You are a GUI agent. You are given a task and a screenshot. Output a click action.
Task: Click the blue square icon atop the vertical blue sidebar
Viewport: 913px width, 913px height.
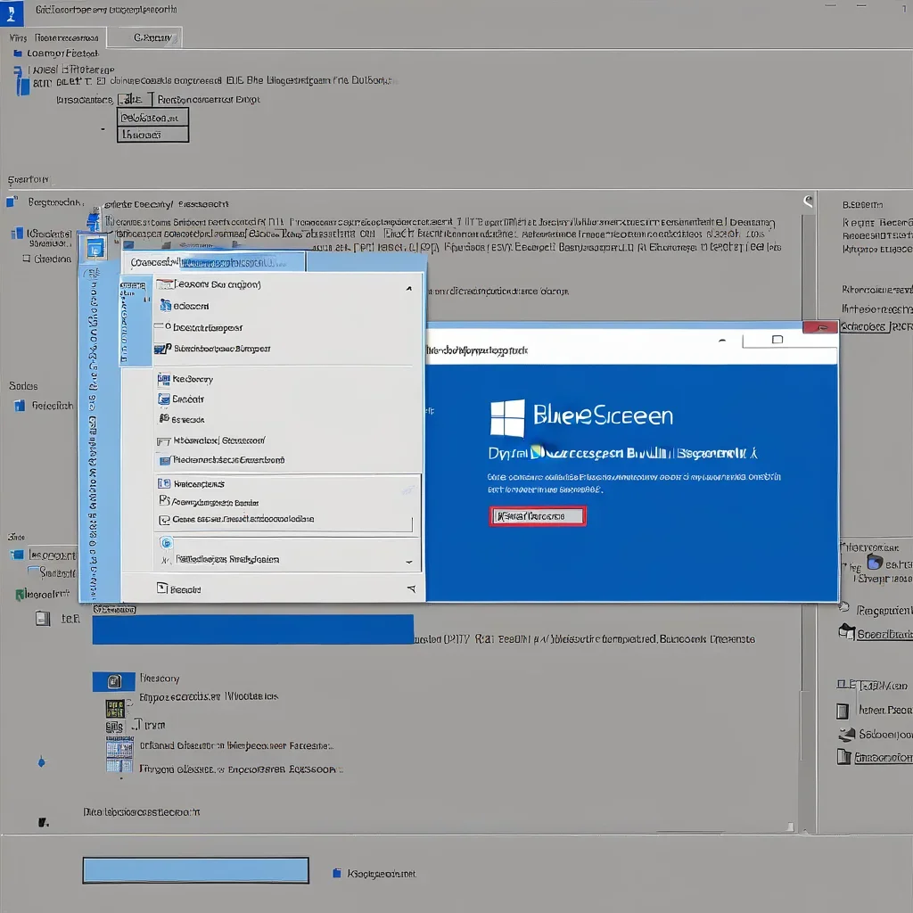[x=95, y=249]
